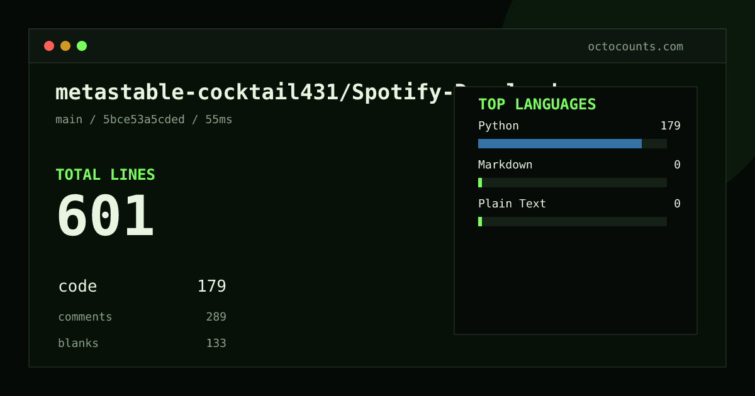
Task: Click the TOP LANGUAGES heading
Action: (x=537, y=104)
